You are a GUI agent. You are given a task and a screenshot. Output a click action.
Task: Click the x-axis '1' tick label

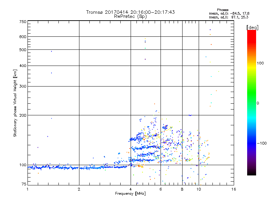click(27, 189)
